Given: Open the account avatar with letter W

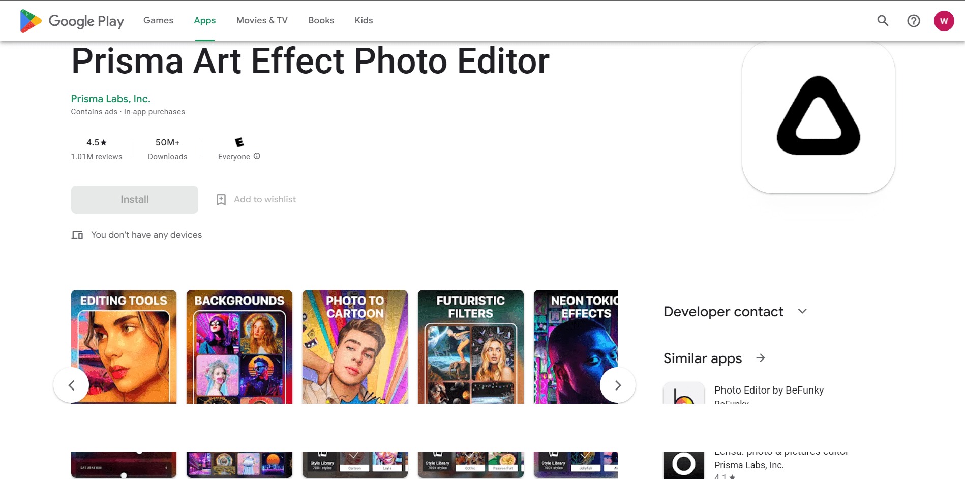Looking at the screenshot, I should (944, 21).
